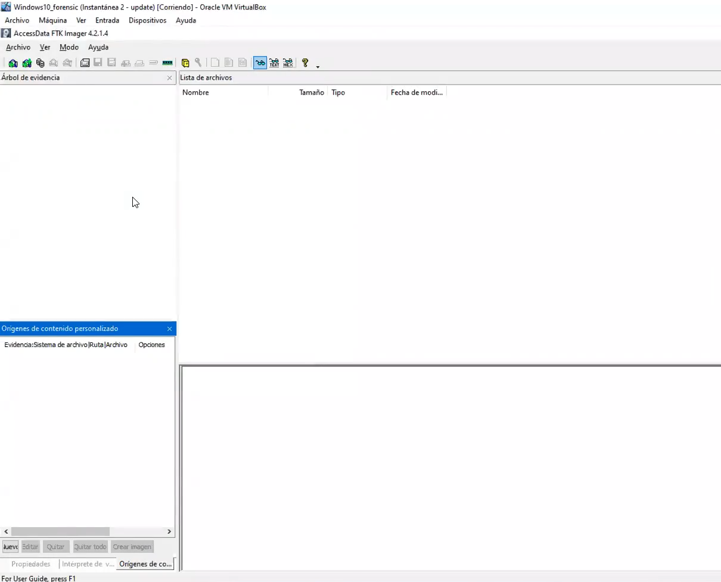Click the Add All Attached Devices icon
721x582 pixels.
[x=27, y=63]
